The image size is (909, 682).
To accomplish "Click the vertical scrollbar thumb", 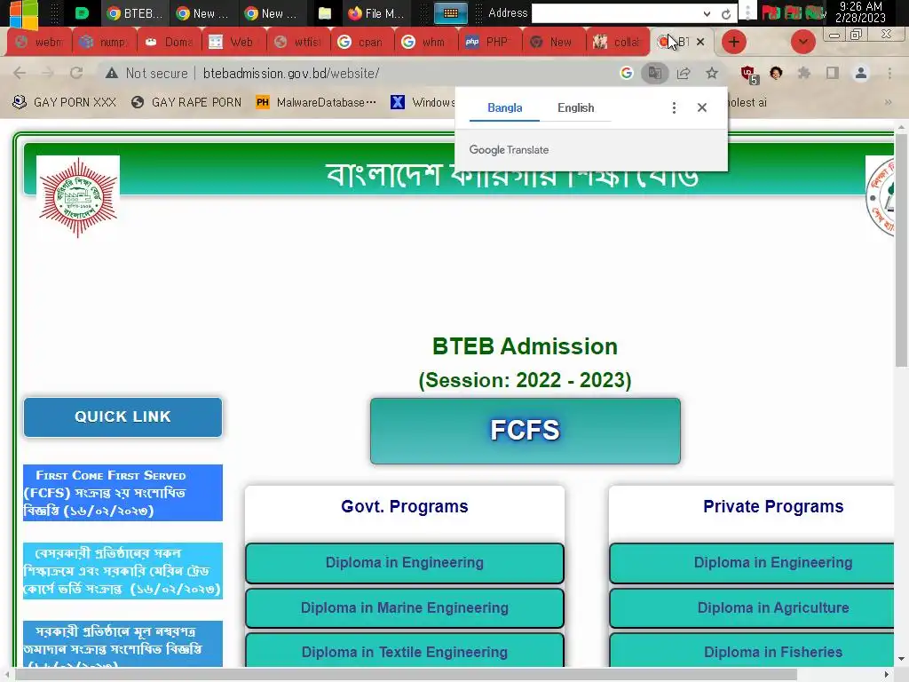I will click(901, 250).
